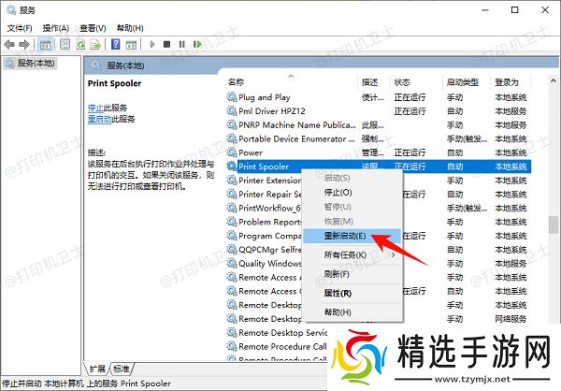Click the Printer Extension gear icon
Viewport: 561px width, 391px height.
click(232, 181)
